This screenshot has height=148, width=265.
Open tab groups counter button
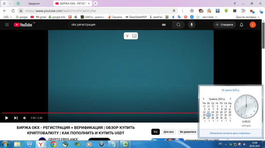click(x=4, y=3)
